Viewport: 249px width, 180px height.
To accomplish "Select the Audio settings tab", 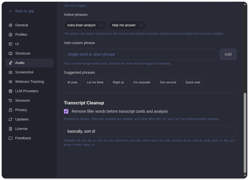I will [30, 63].
